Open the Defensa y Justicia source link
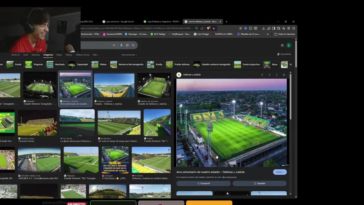This screenshot has width=364, height=205. (192, 75)
